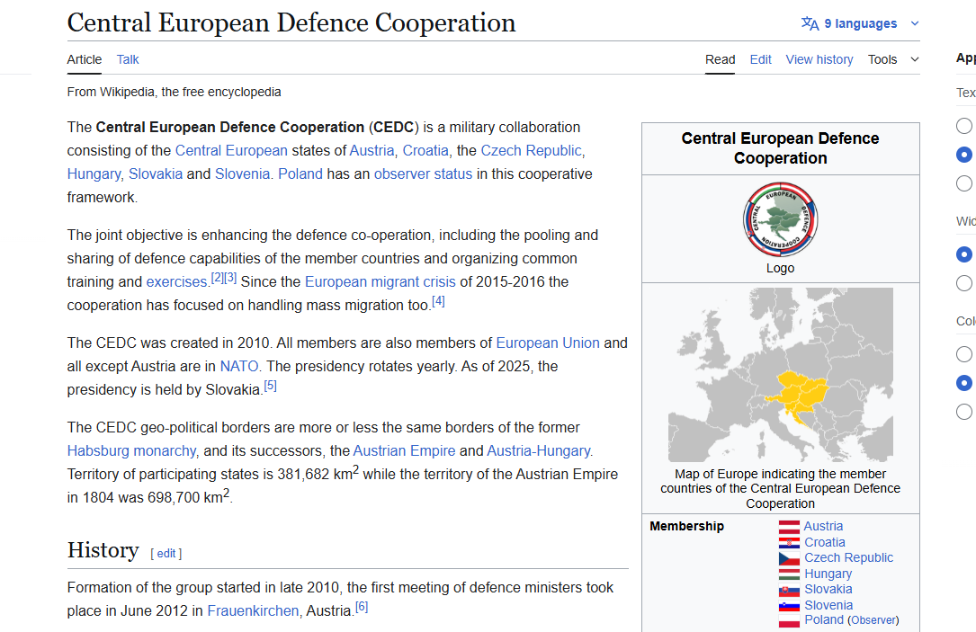Open the Poland link in intro paragraph
Image resolution: width=976 pixels, height=632 pixels.
[300, 174]
